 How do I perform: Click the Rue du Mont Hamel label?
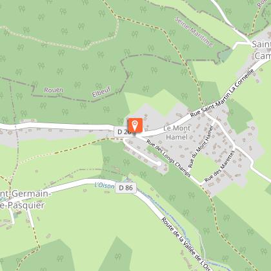tap(201, 147)
